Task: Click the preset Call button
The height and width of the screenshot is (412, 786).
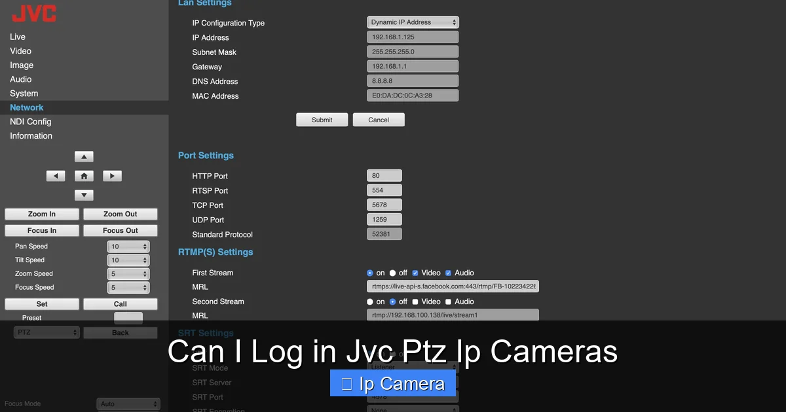Action: 121,304
